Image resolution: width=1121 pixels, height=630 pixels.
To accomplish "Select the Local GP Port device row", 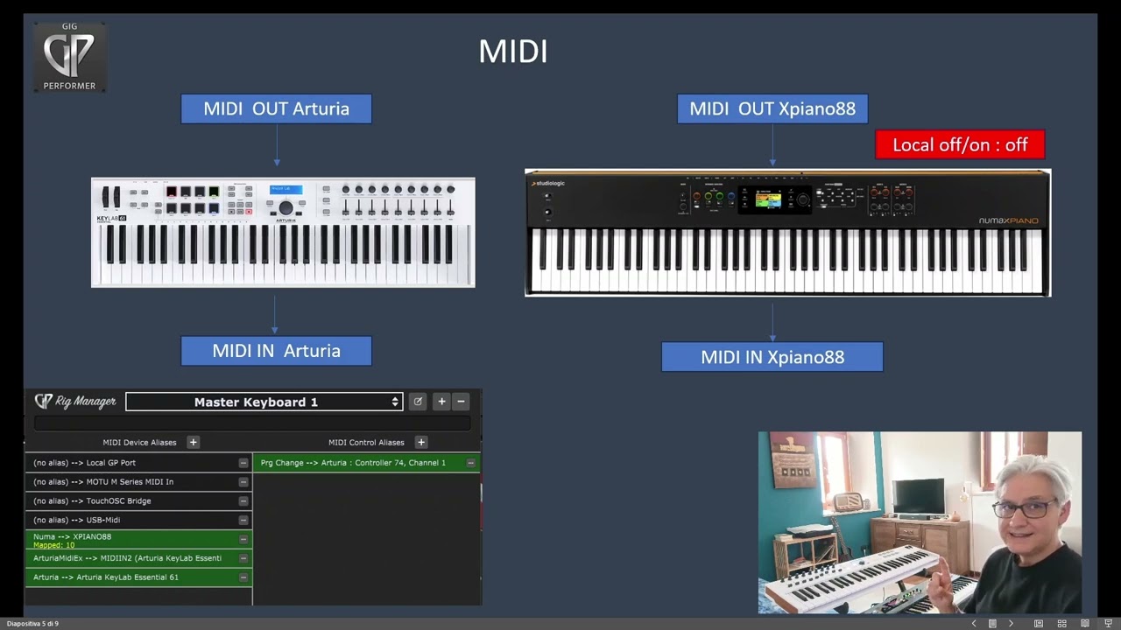I will click(139, 463).
